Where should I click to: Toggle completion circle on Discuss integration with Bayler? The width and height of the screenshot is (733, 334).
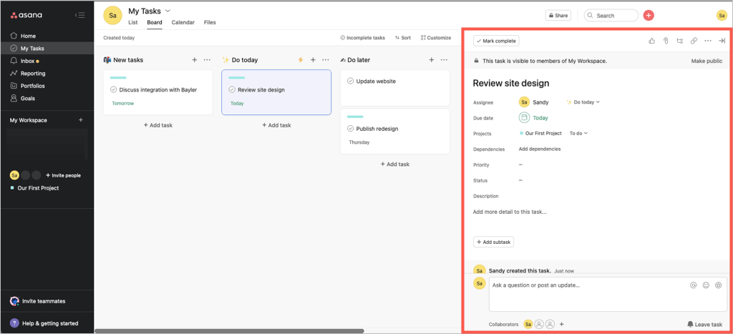point(114,90)
